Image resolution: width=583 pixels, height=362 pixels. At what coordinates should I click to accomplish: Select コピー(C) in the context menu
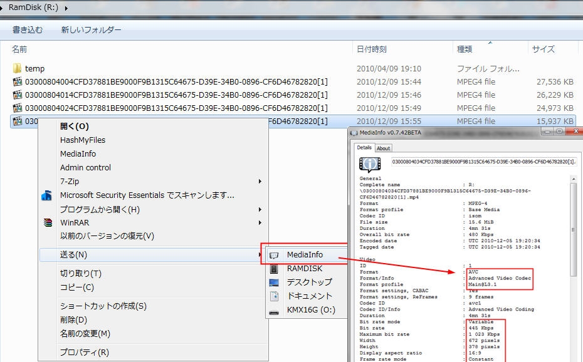coord(77,287)
